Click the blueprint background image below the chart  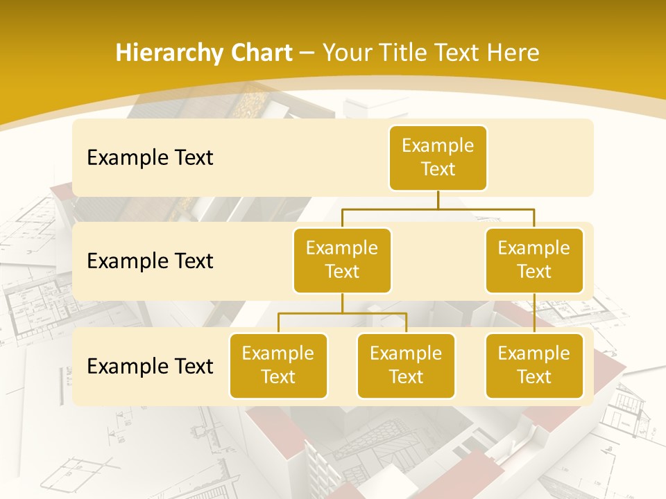(139, 450)
